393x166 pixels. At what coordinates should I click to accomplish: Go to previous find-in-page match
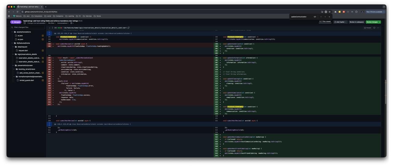(321, 17)
